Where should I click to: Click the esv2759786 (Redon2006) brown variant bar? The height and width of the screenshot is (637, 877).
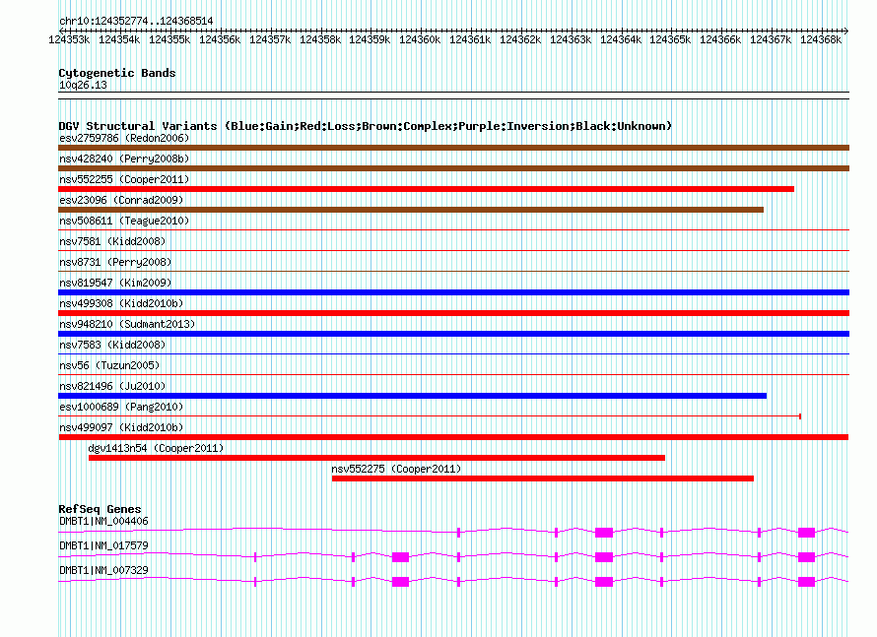(x=453, y=148)
